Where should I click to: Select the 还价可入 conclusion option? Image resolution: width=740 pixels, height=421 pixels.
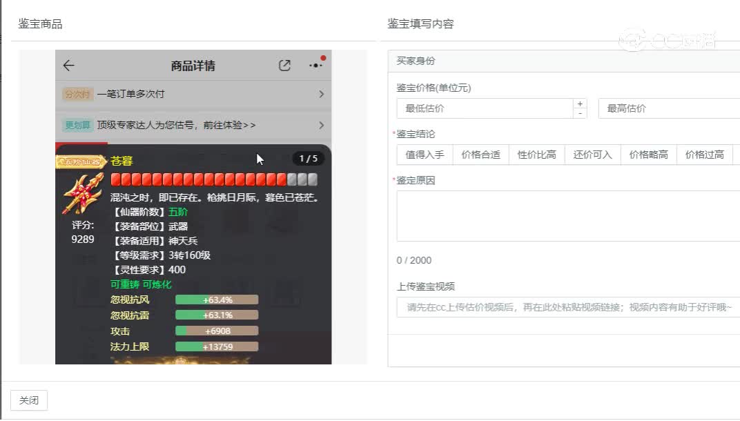pyautogui.click(x=592, y=155)
